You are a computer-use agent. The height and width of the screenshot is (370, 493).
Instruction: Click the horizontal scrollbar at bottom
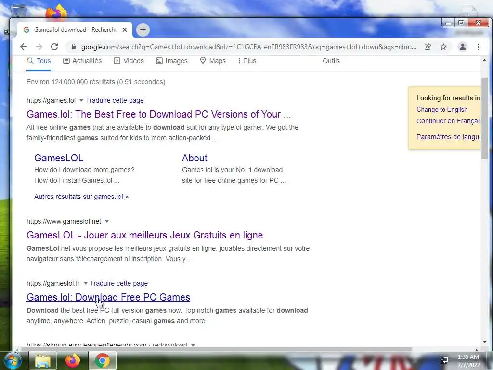point(216,349)
